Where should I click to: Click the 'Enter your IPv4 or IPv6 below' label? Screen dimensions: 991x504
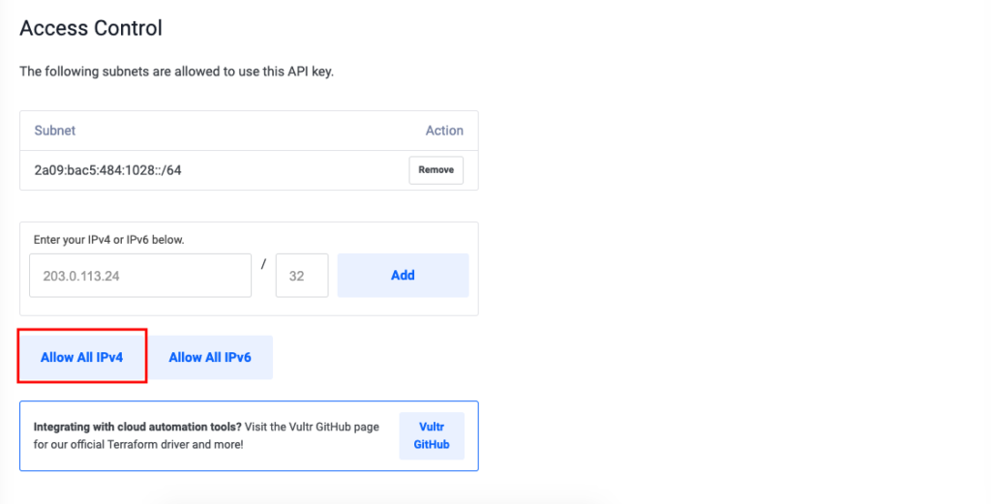[108, 240]
